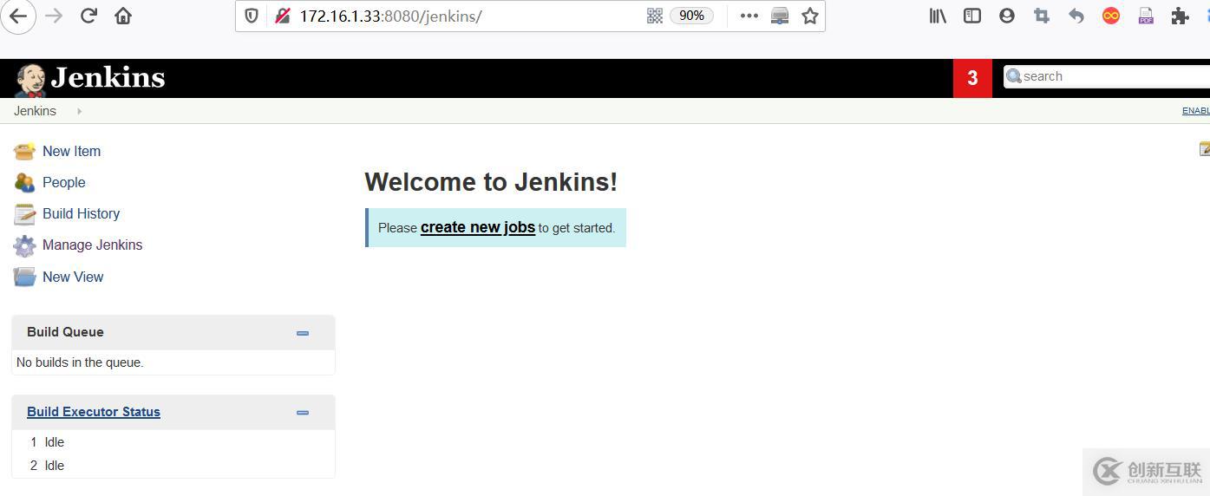Screen dimensions: 1210x496
Task: Open the page actions three-dot menu
Action: click(749, 16)
